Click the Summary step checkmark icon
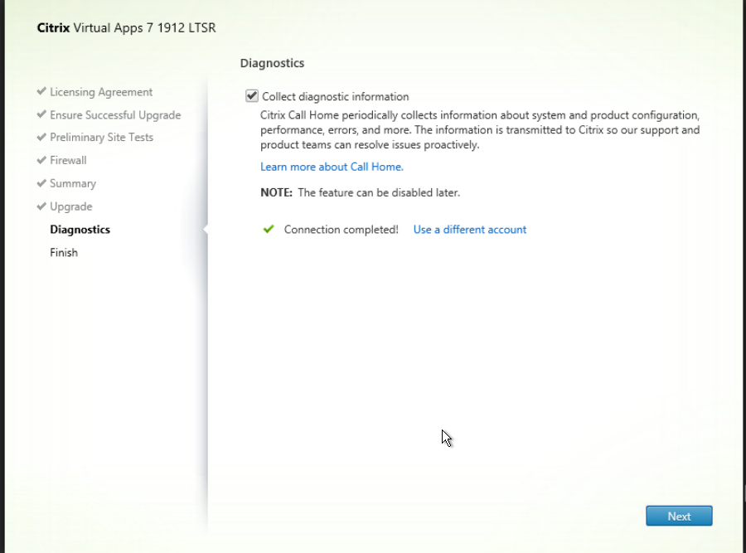Viewport: 746px width, 553px height. click(x=41, y=182)
